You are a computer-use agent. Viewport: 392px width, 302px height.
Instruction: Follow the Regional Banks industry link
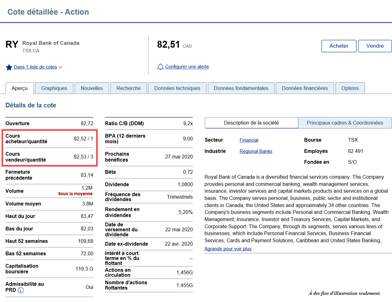[x=256, y=151]
